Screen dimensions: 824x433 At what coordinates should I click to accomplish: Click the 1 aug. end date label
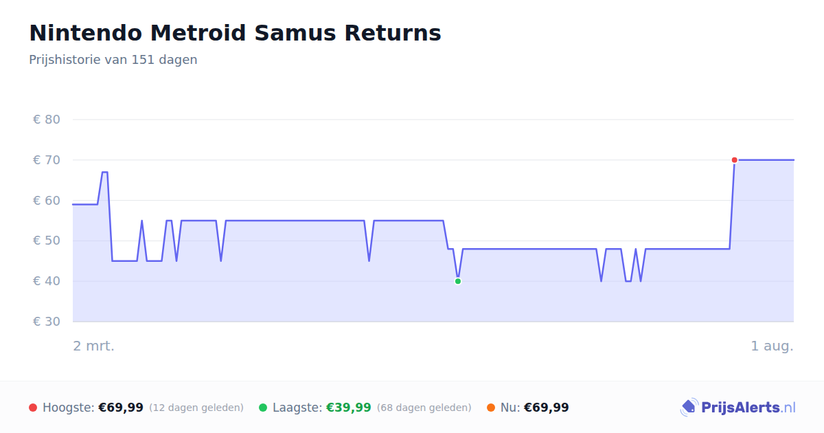[772, 346]
